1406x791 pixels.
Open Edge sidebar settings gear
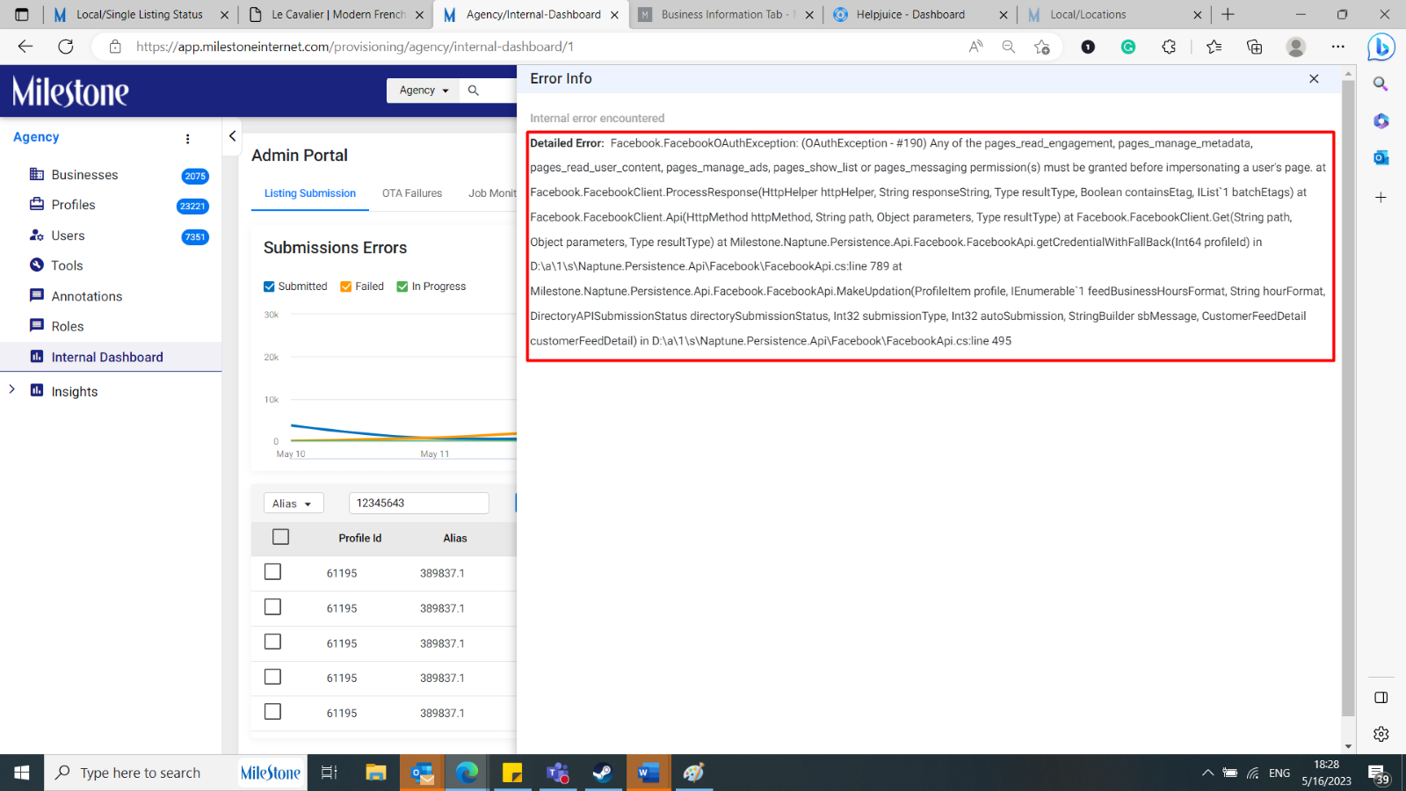[1381, 734]
